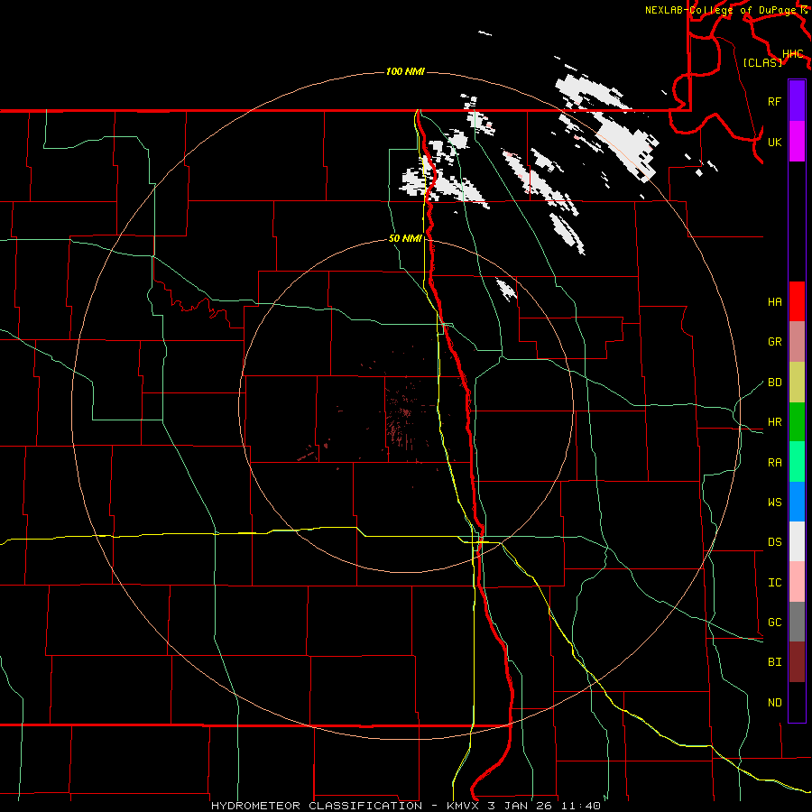Select the BI dark red legend swatch
Screen dimensions: 812x812
tap(797, 662)
